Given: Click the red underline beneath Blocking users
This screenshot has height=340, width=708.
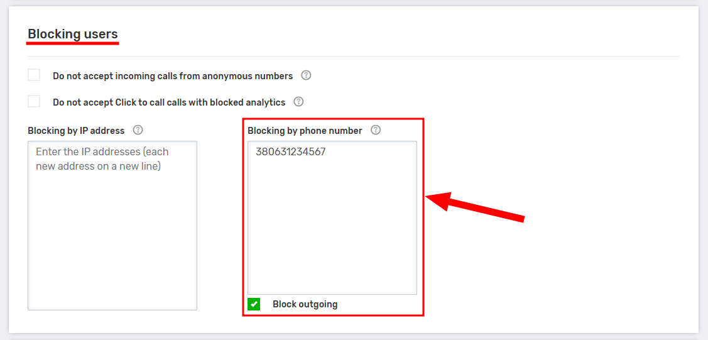Looking at the screenshot, I should (x=73, y=43).
